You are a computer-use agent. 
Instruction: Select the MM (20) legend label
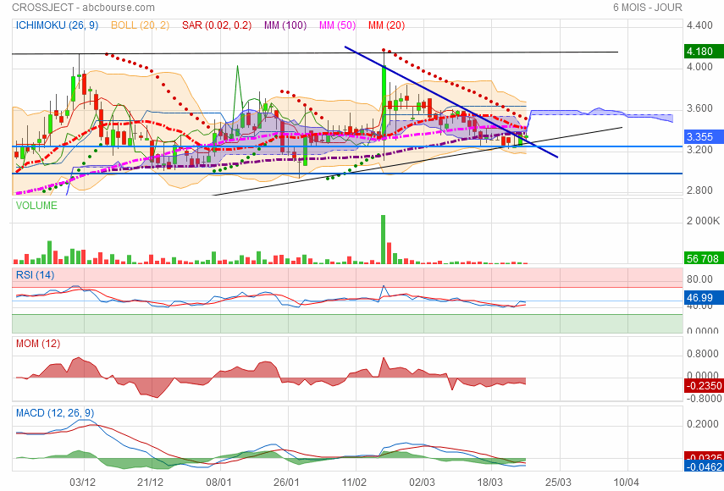coord(386,25)
